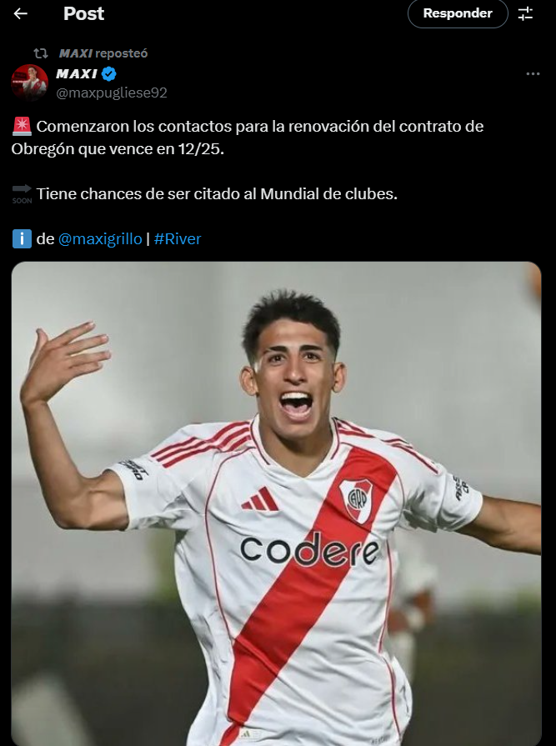Open MAXI's profile avatar picture
The image size is (556, 746).
pyautogui.click(x=29, y=83)
